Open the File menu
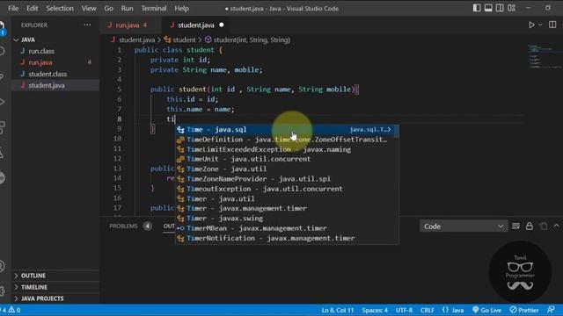 pyautogui.click(x=13, y=8)
